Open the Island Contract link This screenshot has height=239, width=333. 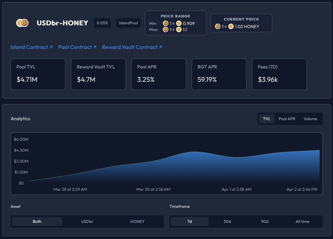click(32, 47)
